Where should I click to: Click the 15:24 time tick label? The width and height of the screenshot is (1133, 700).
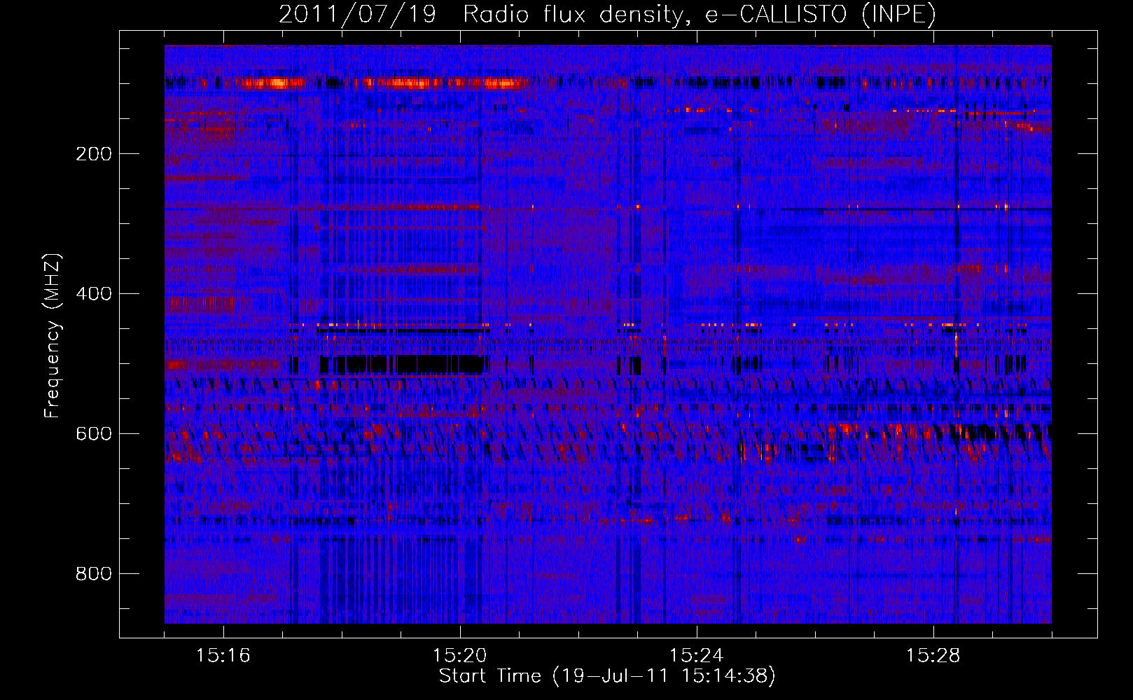tap(697, 656)
